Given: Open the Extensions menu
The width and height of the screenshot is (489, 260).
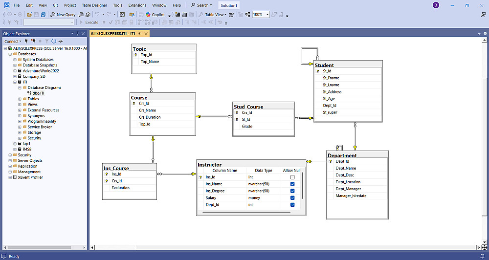Looking at the screenshot, I should point(137,5).
